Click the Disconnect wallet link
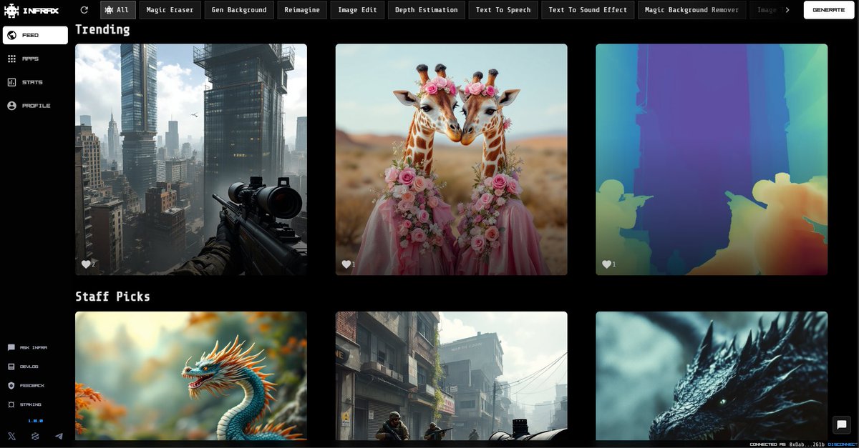 click(x=841, y=444)
